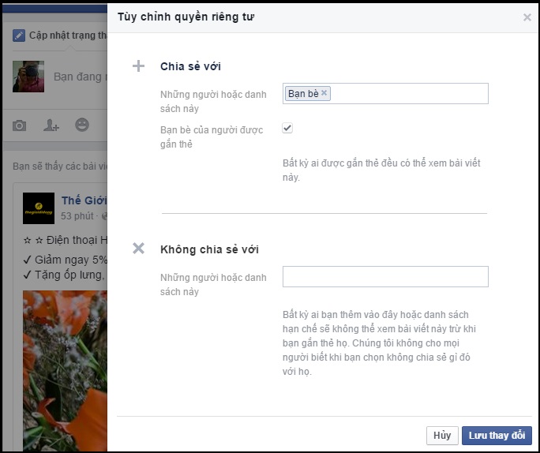Click the 'Không chia sẻ với' heading
The height and width of the screenshot is (453, 540).
coord(209,249)
